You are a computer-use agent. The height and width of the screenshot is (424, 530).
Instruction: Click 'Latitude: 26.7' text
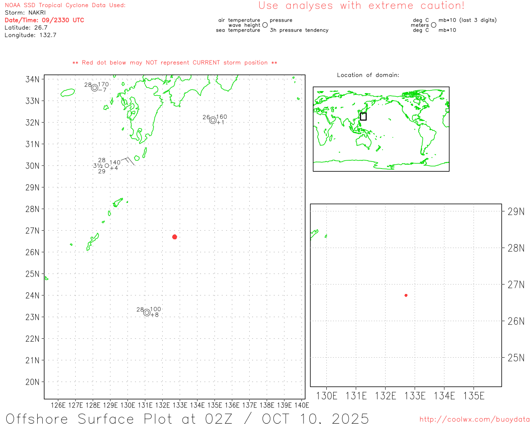pos(26,27)
